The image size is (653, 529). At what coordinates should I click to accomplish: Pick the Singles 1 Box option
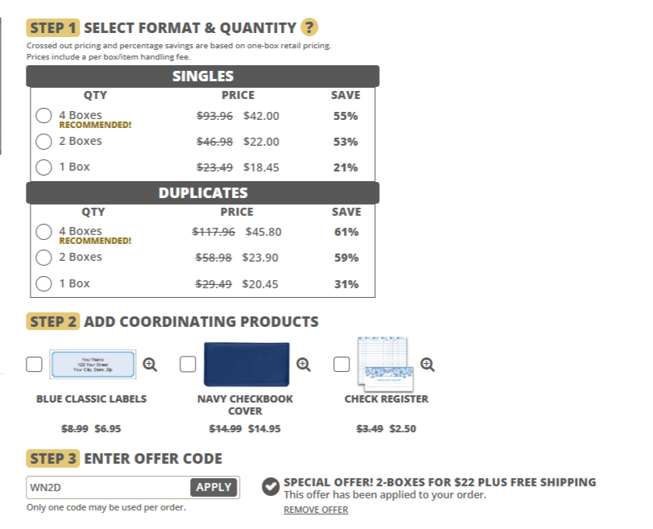pyautogui.click(x=44, y=167)
